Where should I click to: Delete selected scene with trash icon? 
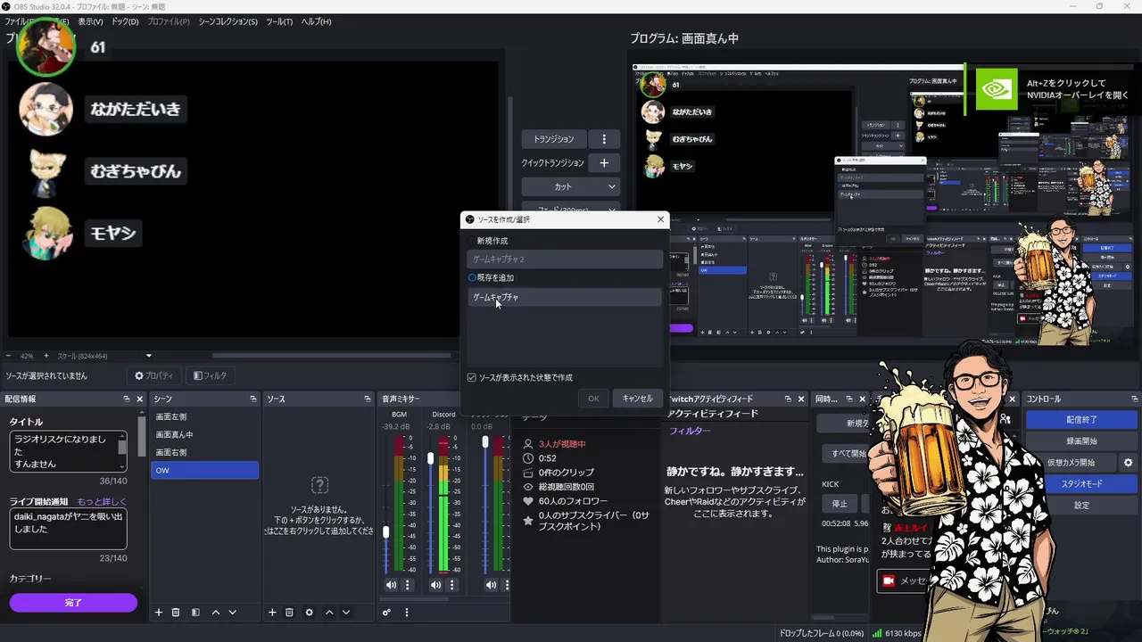click(176, 613)
